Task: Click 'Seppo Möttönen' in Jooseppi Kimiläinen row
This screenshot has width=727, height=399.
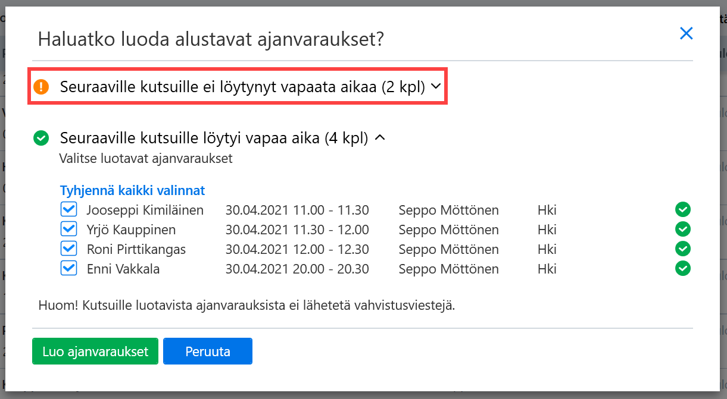Action: [x=449, y=210]
